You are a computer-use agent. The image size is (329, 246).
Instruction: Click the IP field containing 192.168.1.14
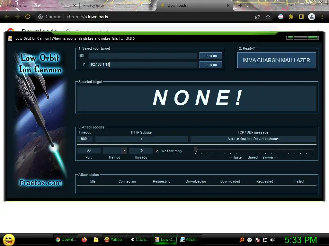click(143, 64)
